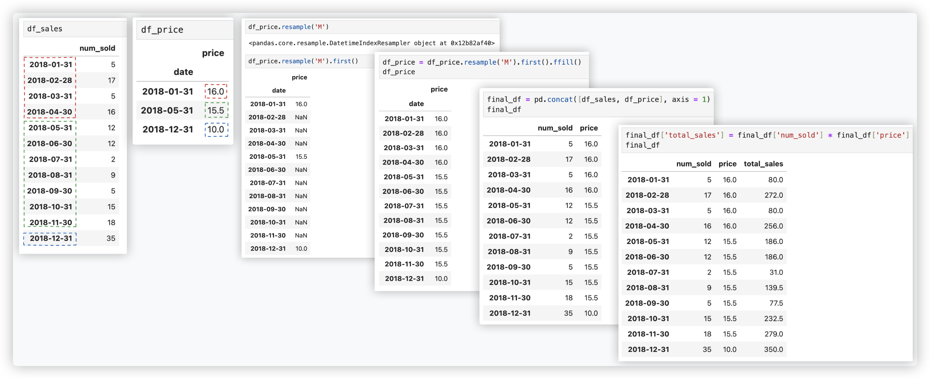Focus the pd.concat code cell
Screen dimensions: 930x379
tap(597, 104)
